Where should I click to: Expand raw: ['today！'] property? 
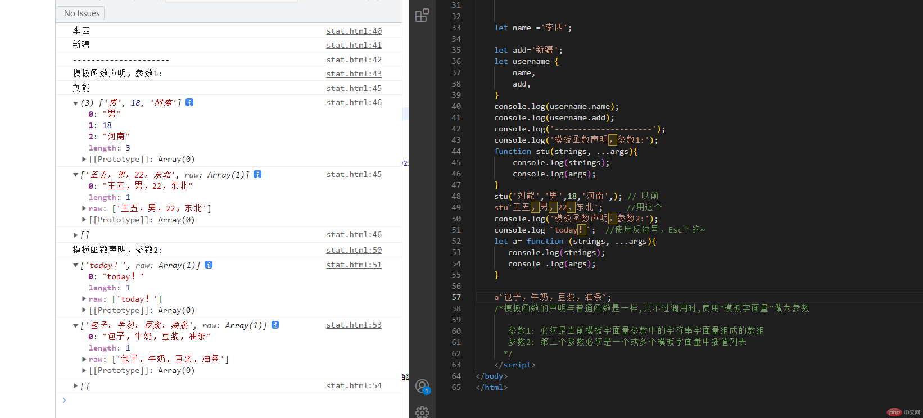(x=84, y=299)
